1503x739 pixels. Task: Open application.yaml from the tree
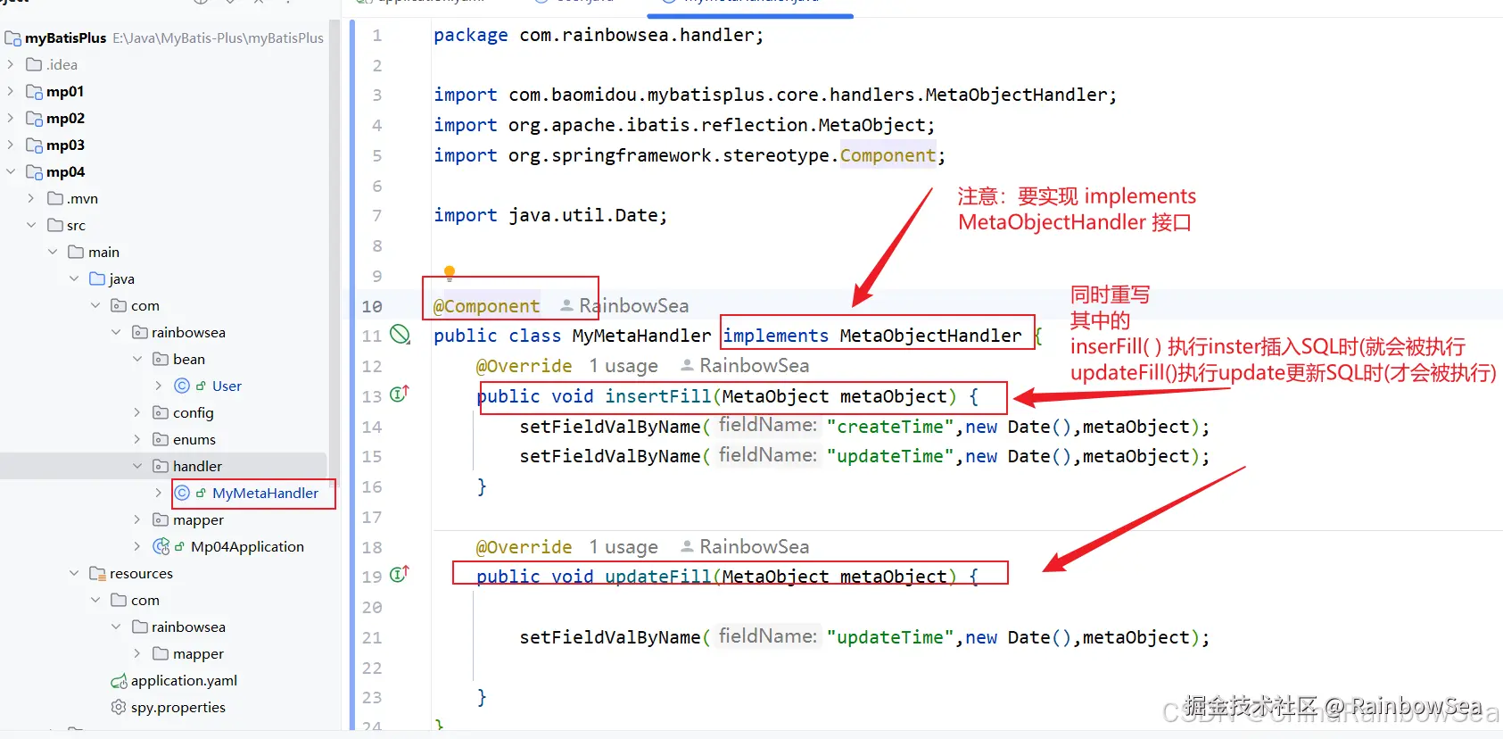(184, 680)
